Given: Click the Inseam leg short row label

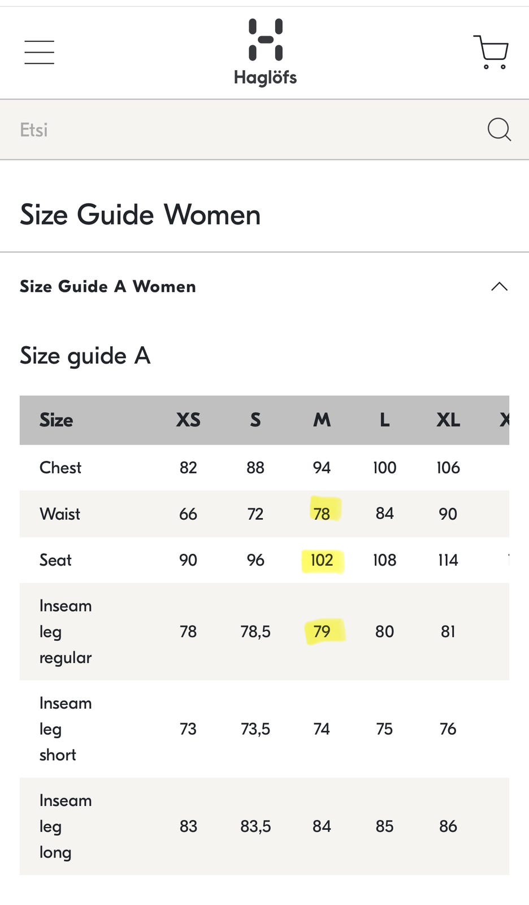Looking at the screenshot, I should coord(65,729).
